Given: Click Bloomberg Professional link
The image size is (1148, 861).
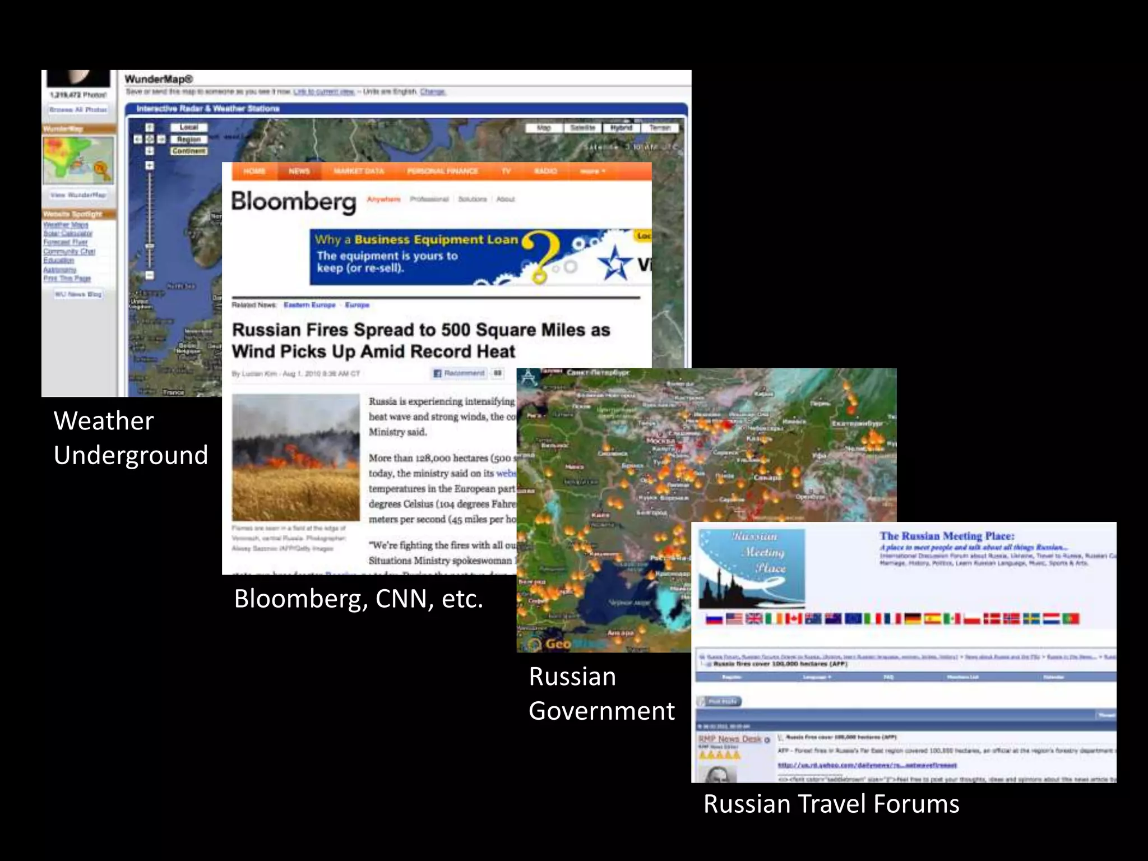Looking at the screenshot, I should pyautogui.click(x=429, y=199).
